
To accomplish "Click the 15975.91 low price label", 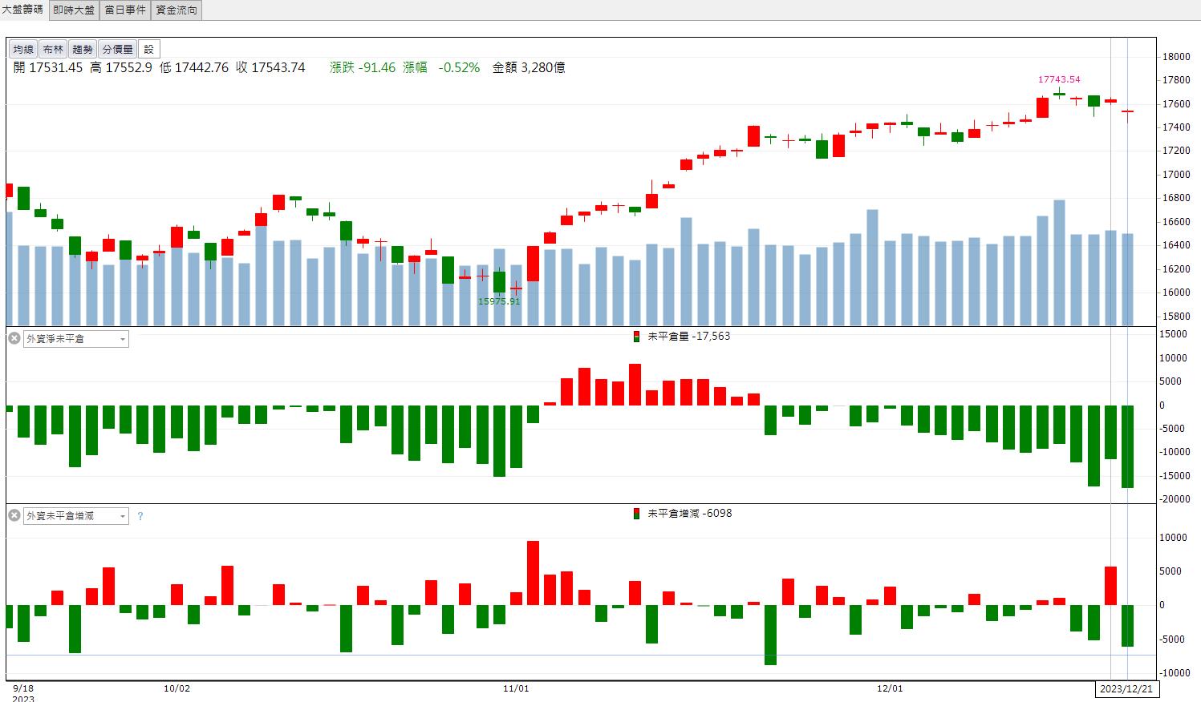I will pyautogui.click(x=499, y=301).
